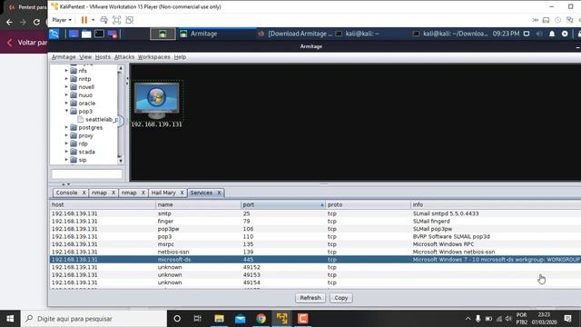Screen dimensions: 581x327
Task: Switch to the kali@kali: ~ terminal window
Action: 358,34
